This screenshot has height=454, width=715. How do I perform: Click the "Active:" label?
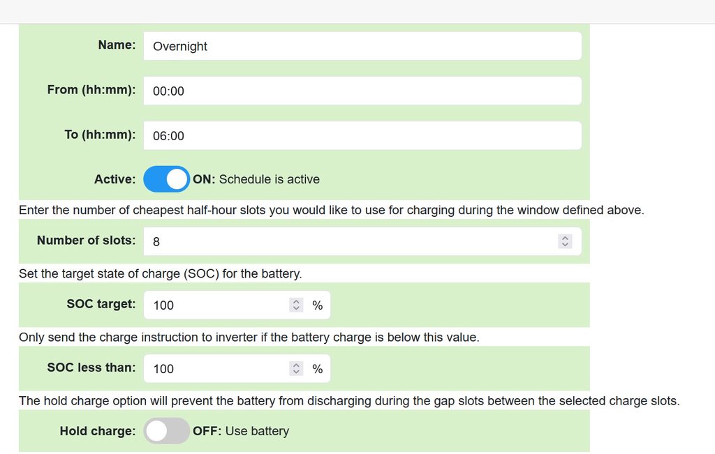click(115, 179)
